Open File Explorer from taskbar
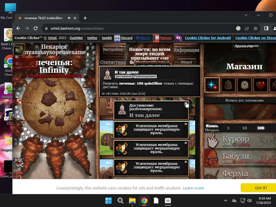The image size is (276, 207). point(132,201)
